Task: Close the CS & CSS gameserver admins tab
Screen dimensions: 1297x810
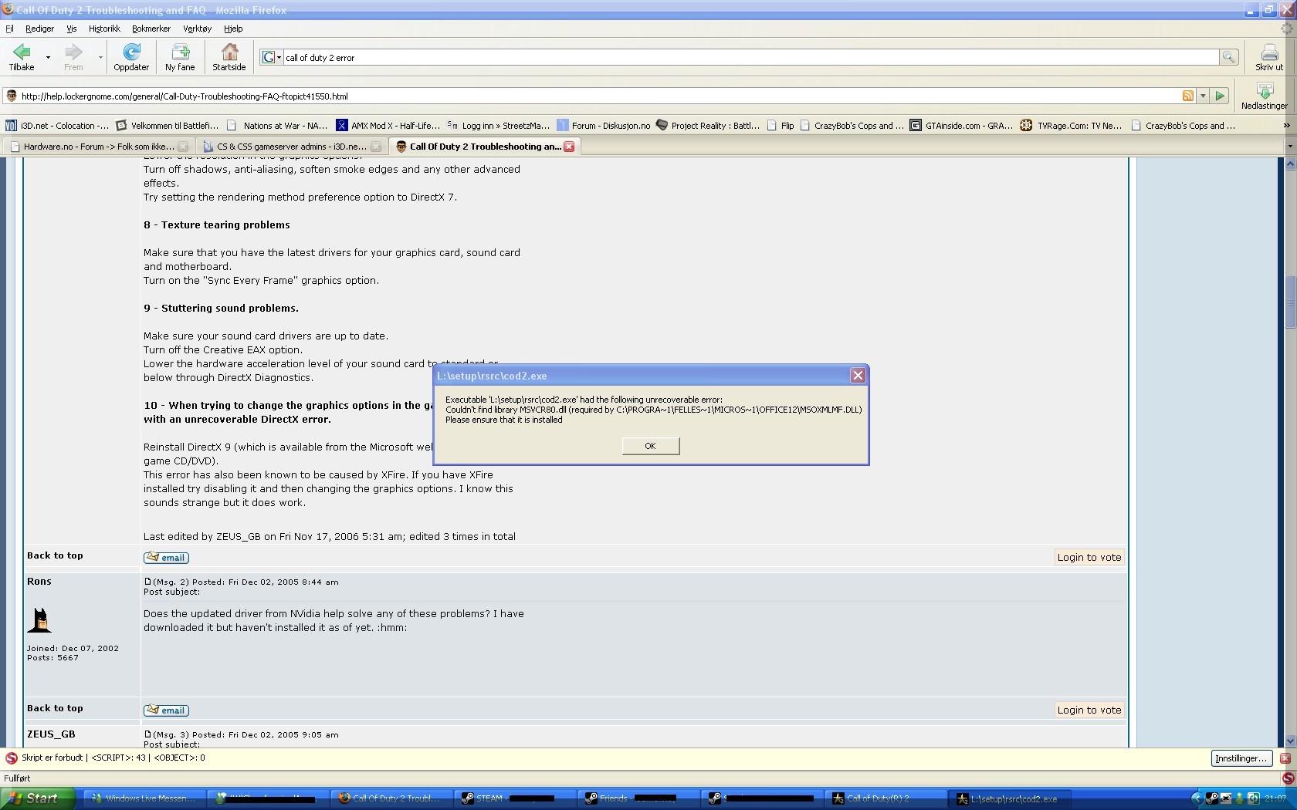Action: [x=376, y=147]
